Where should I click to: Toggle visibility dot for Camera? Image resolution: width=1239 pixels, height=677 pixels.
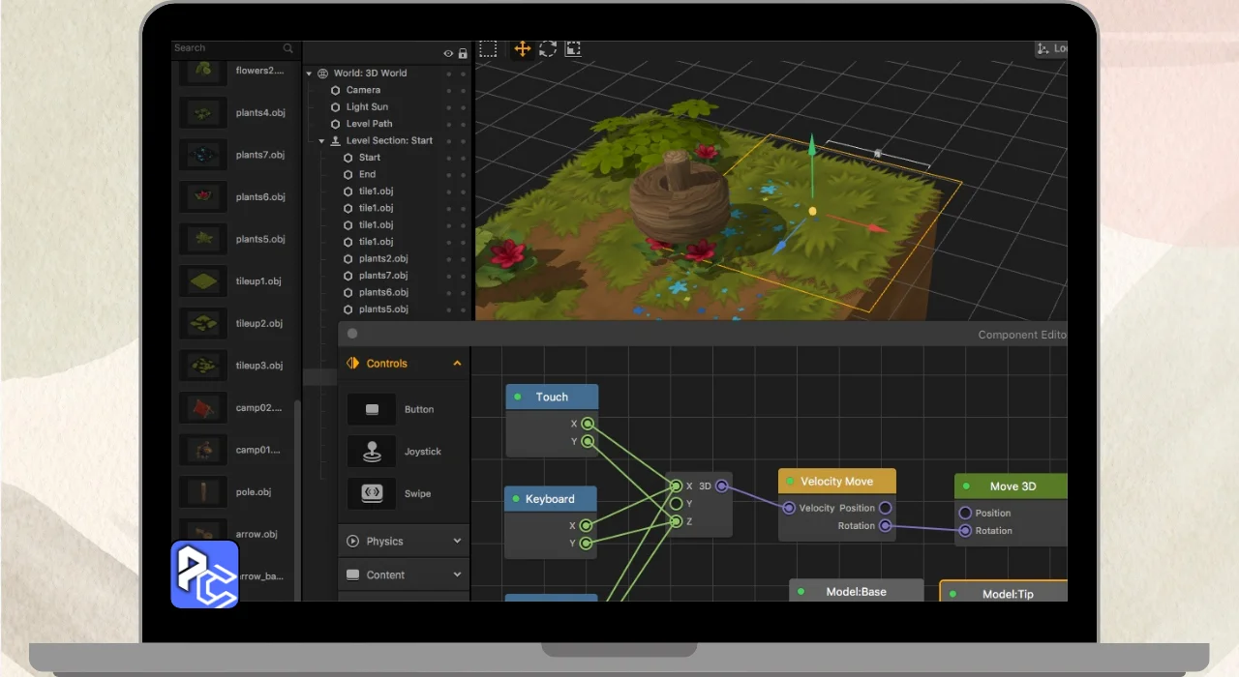click(x=448, y=90)
